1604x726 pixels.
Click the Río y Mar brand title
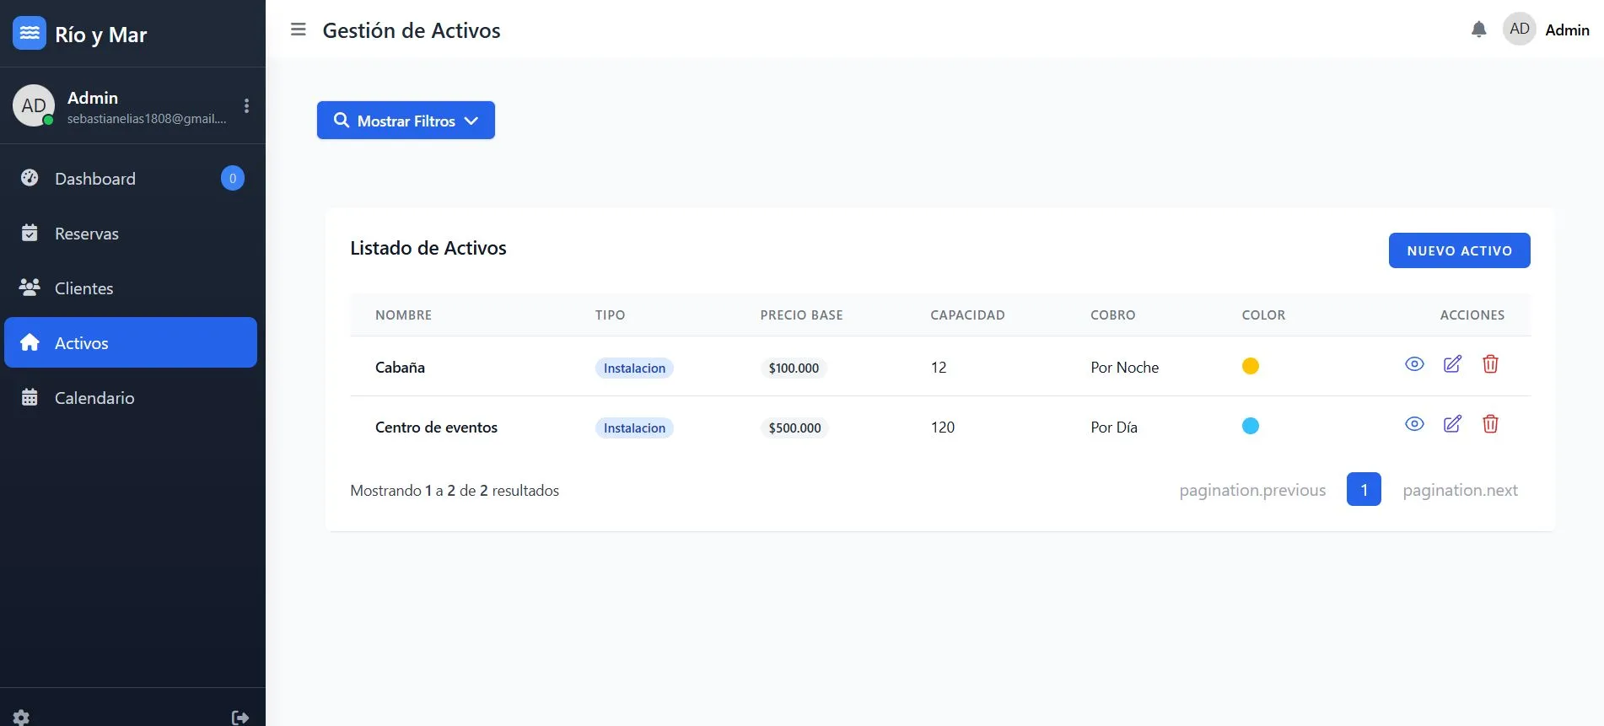click(100, 35)
